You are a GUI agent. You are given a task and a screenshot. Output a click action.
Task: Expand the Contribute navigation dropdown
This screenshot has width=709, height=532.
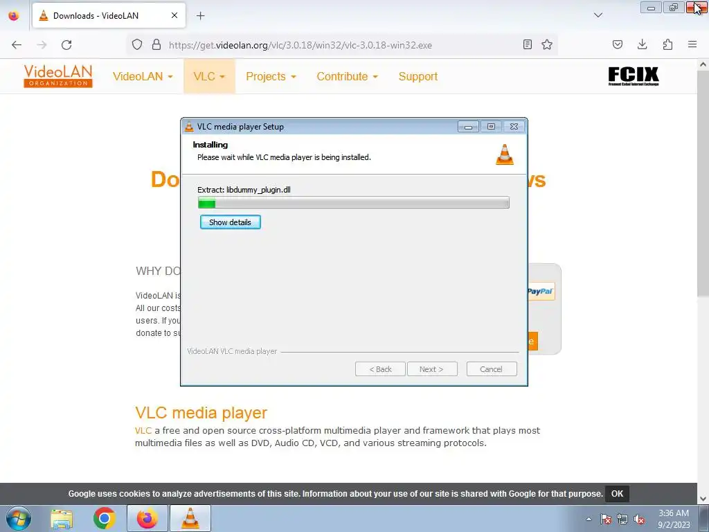(348, 76)
